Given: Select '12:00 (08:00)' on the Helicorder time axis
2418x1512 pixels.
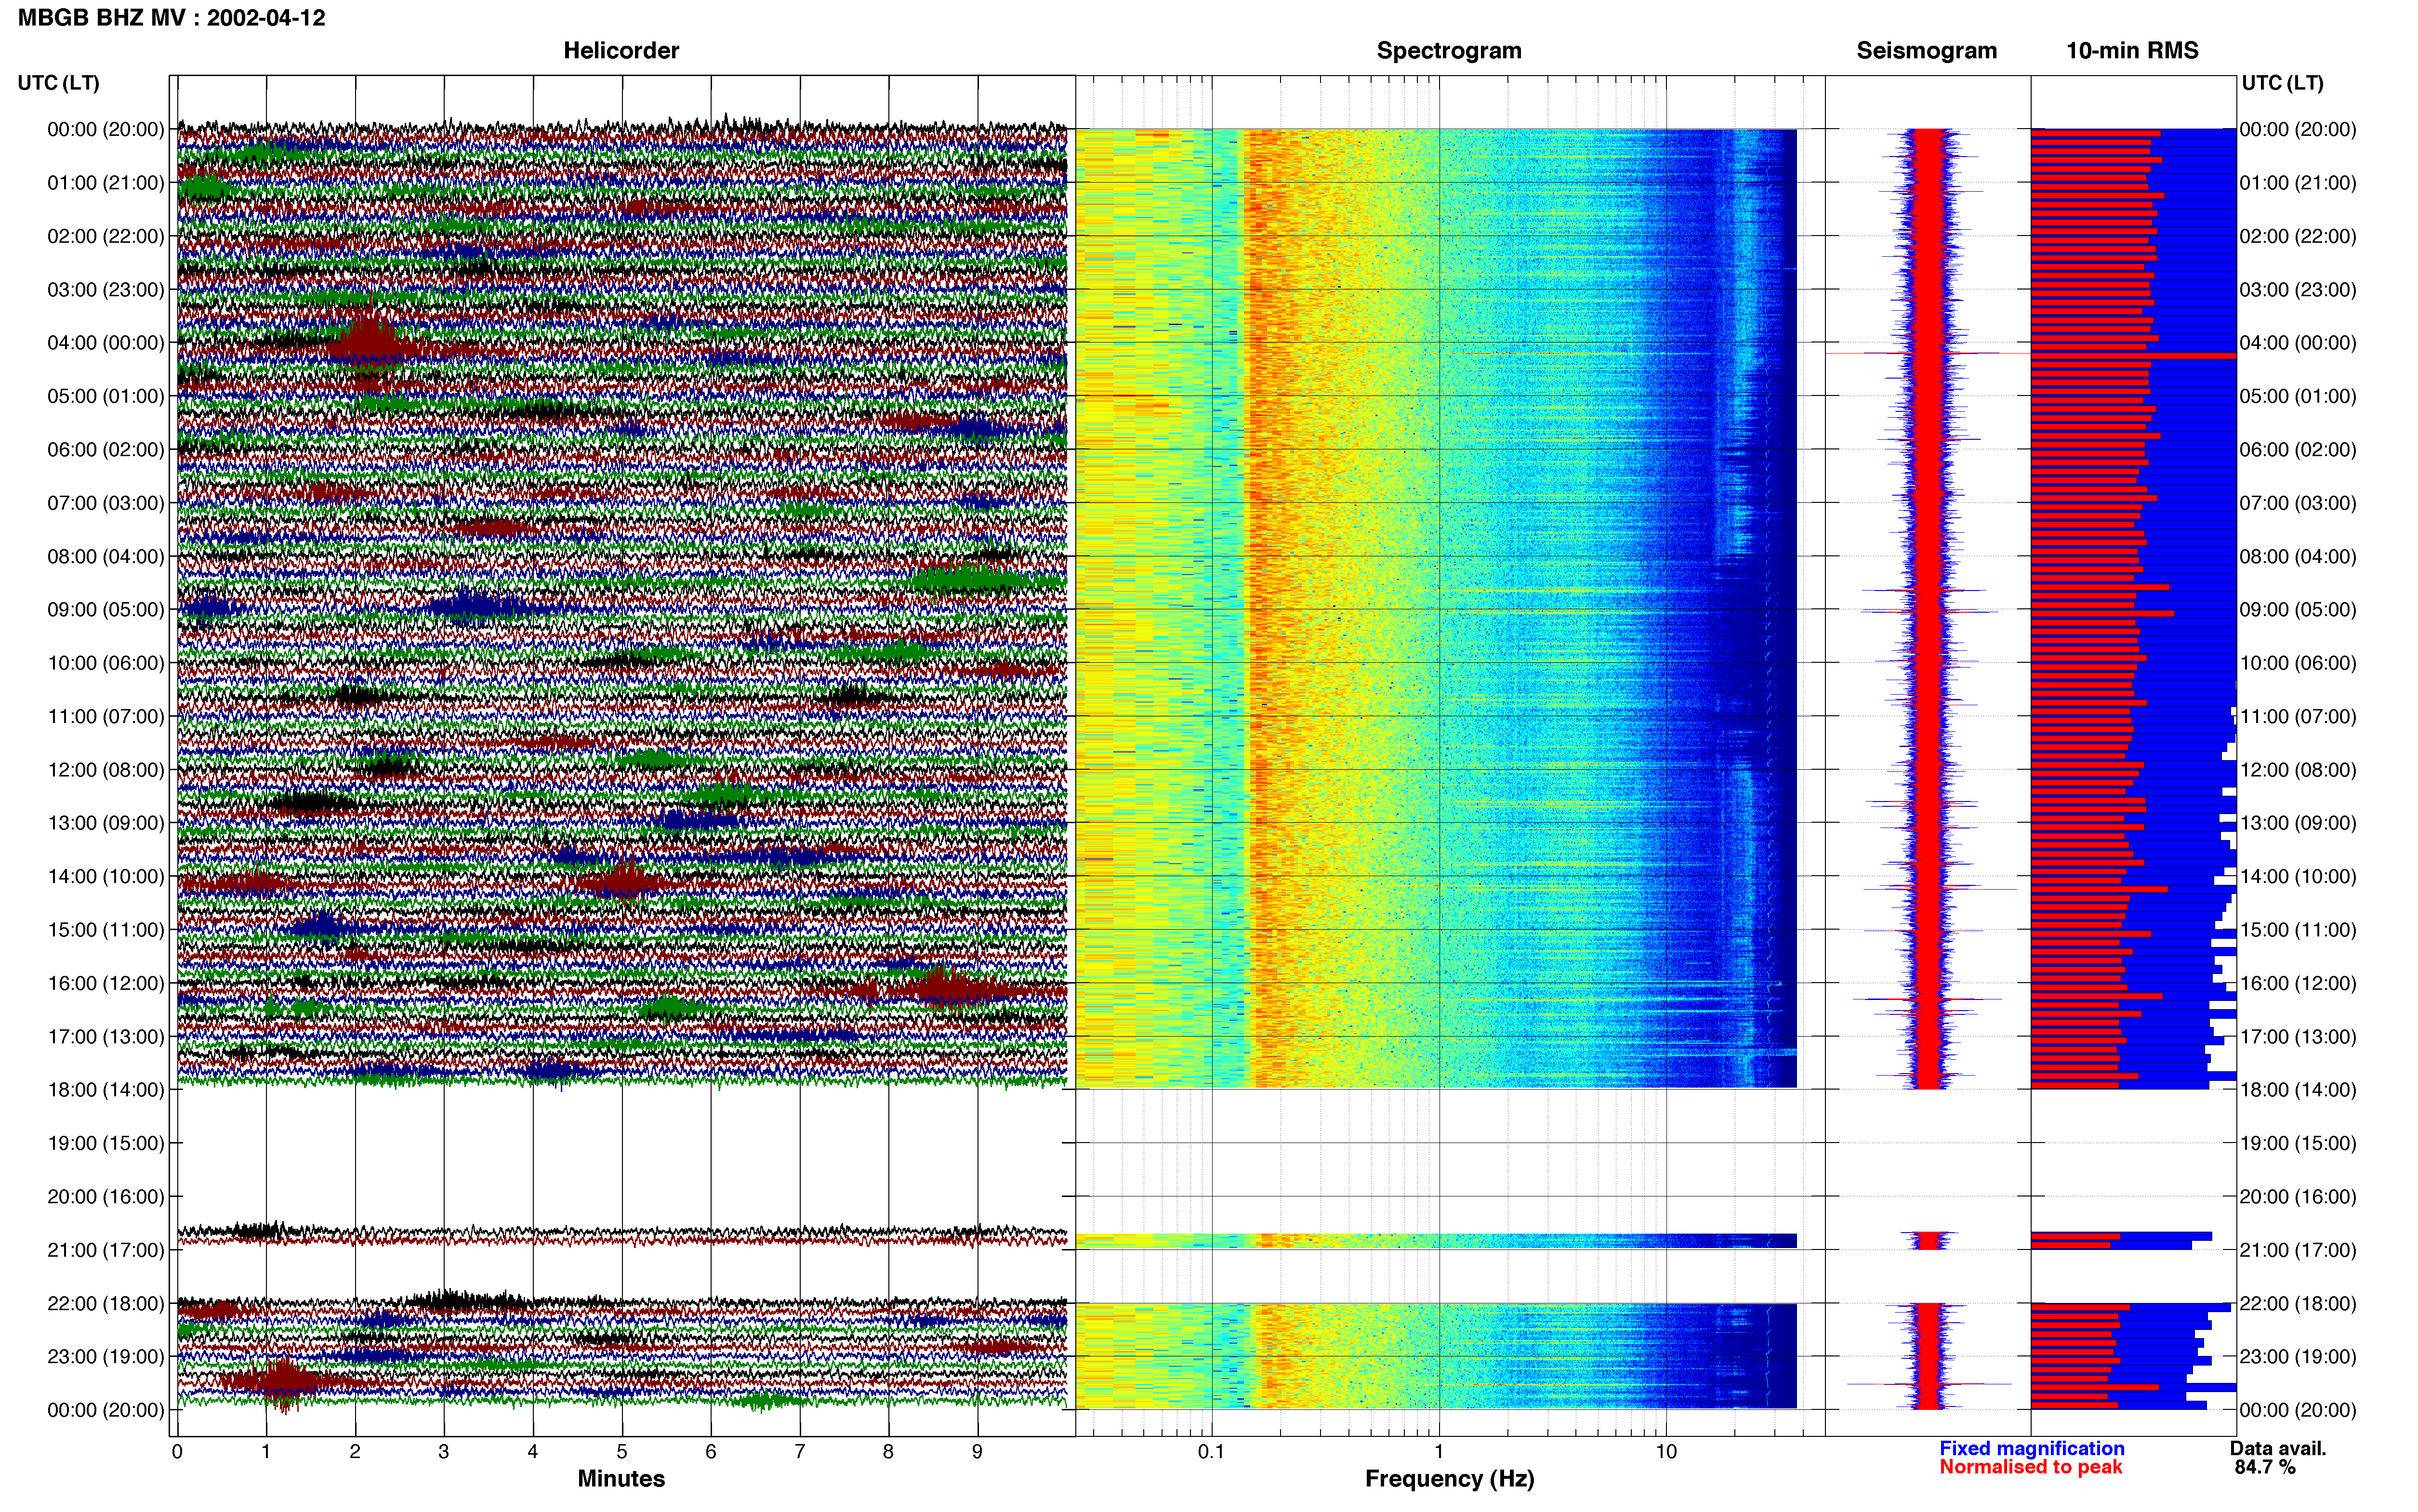Looking at the screenshot, I should coord(106,770).
